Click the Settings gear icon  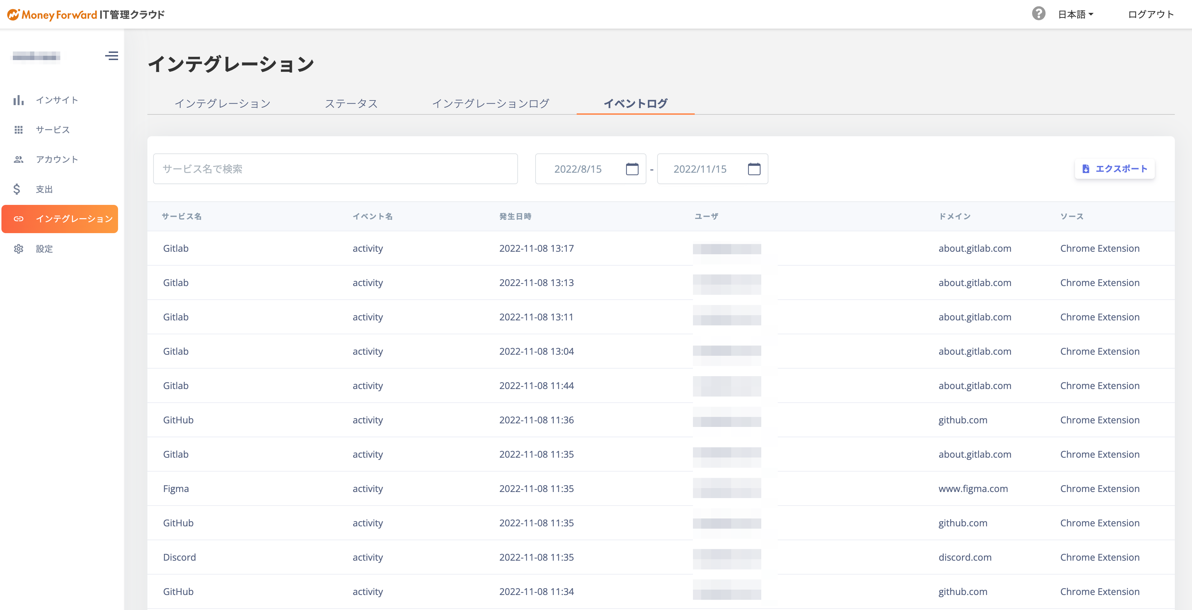19,249
